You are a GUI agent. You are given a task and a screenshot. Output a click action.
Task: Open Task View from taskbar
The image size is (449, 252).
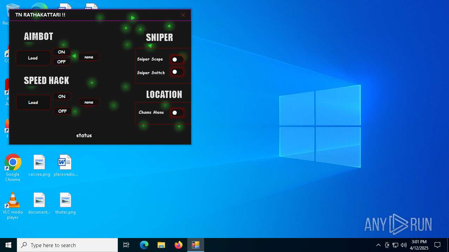[126, 245]
